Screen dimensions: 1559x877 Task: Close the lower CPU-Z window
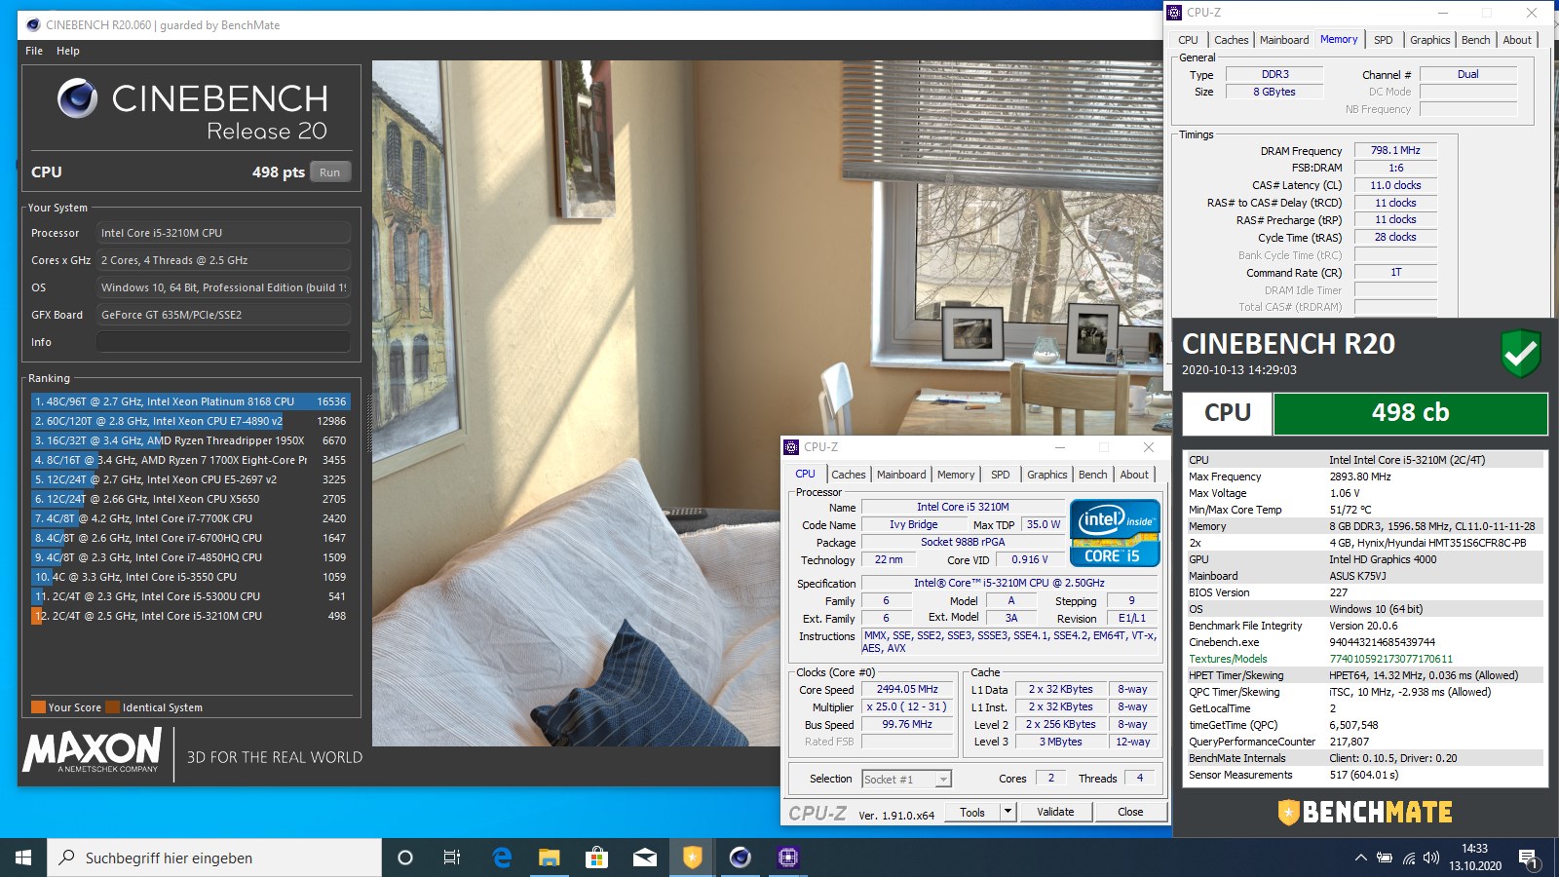[1149, 447]
